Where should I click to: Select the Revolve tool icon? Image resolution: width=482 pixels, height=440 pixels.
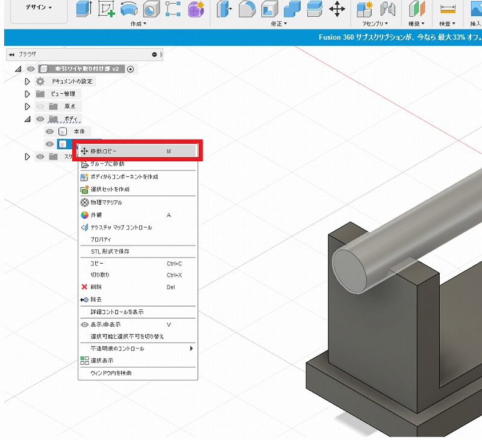(x=128, y=8)
